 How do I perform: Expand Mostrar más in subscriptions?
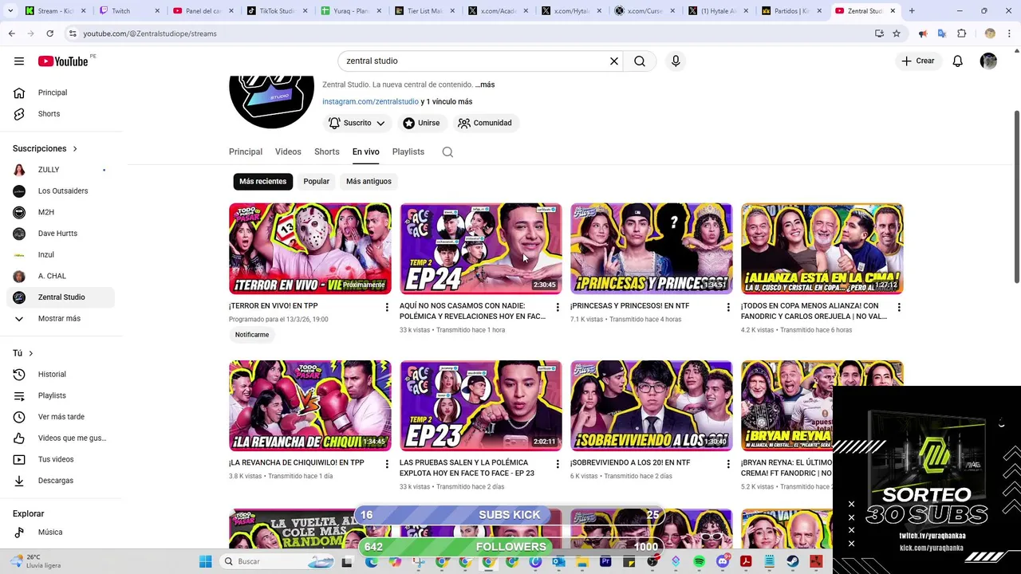tap(61, 318)
